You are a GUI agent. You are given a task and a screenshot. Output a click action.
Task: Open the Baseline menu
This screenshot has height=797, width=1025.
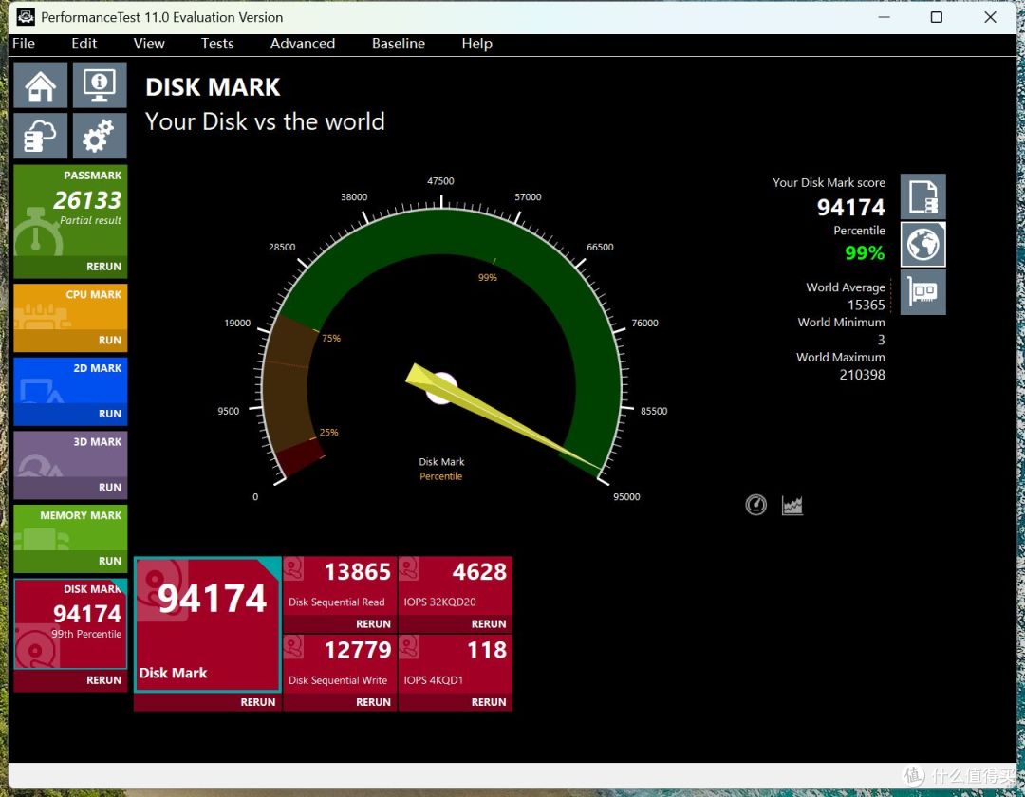(398, 44)
